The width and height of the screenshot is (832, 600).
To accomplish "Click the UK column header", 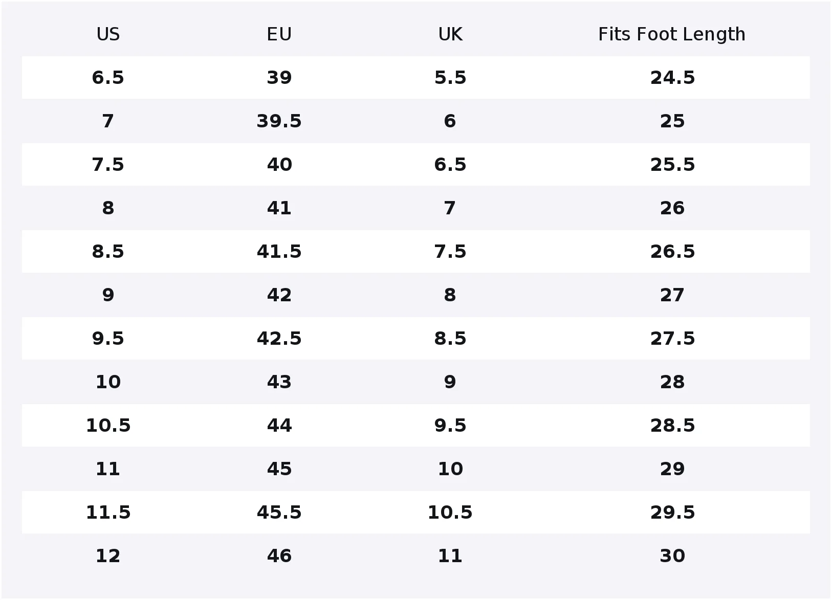I will click(x=450, y=34).
